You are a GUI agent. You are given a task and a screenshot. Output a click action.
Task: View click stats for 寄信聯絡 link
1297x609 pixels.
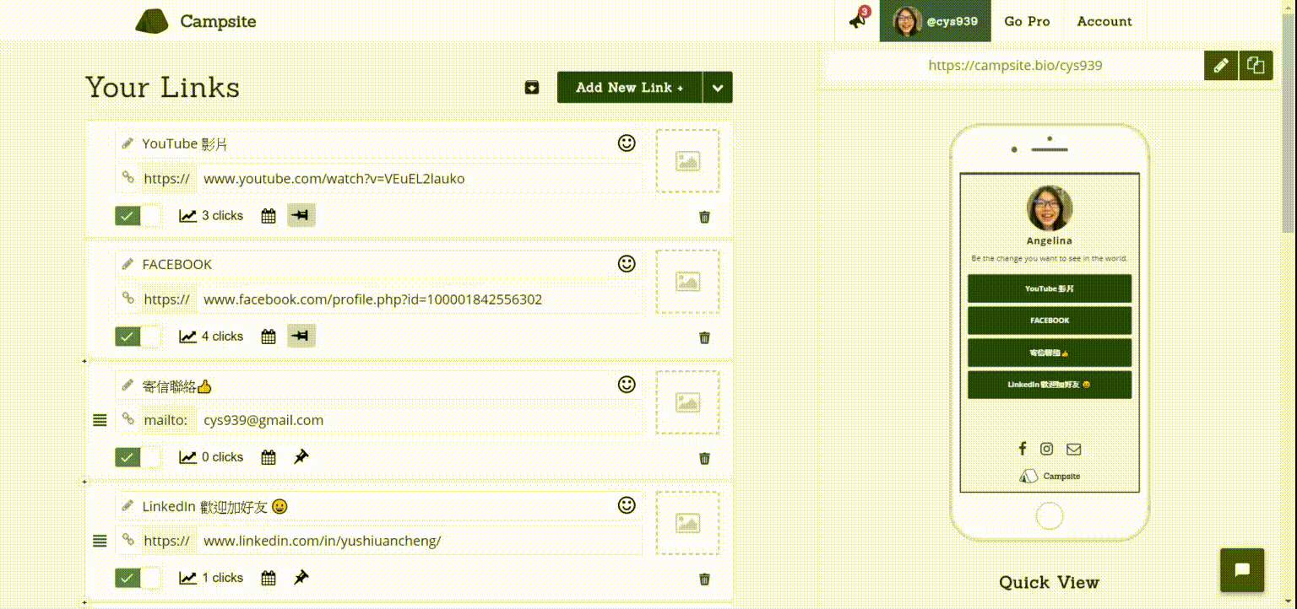pyautogui.click(x=211, y=457)
